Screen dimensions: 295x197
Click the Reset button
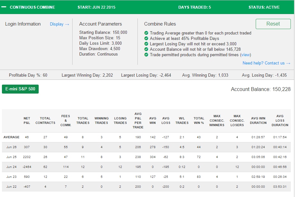pos(273,24)
